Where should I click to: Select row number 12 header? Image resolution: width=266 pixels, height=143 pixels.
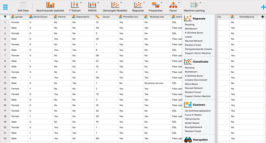(5, 83)
